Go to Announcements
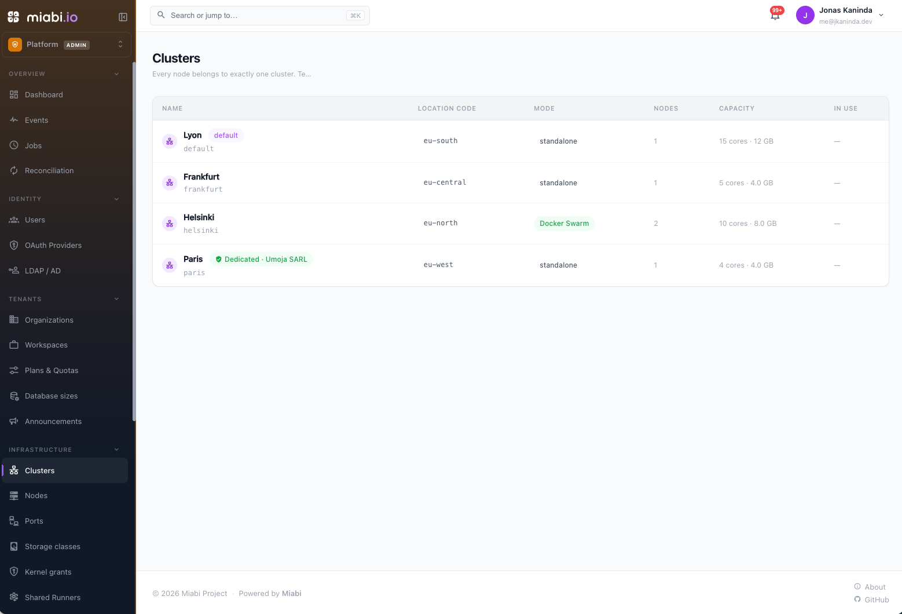Viewport: 902px width, 614px height. (65, 422)
